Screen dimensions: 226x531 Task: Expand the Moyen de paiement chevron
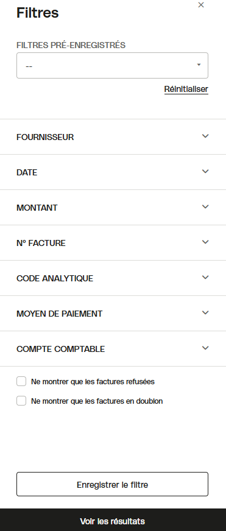point(205,312)
